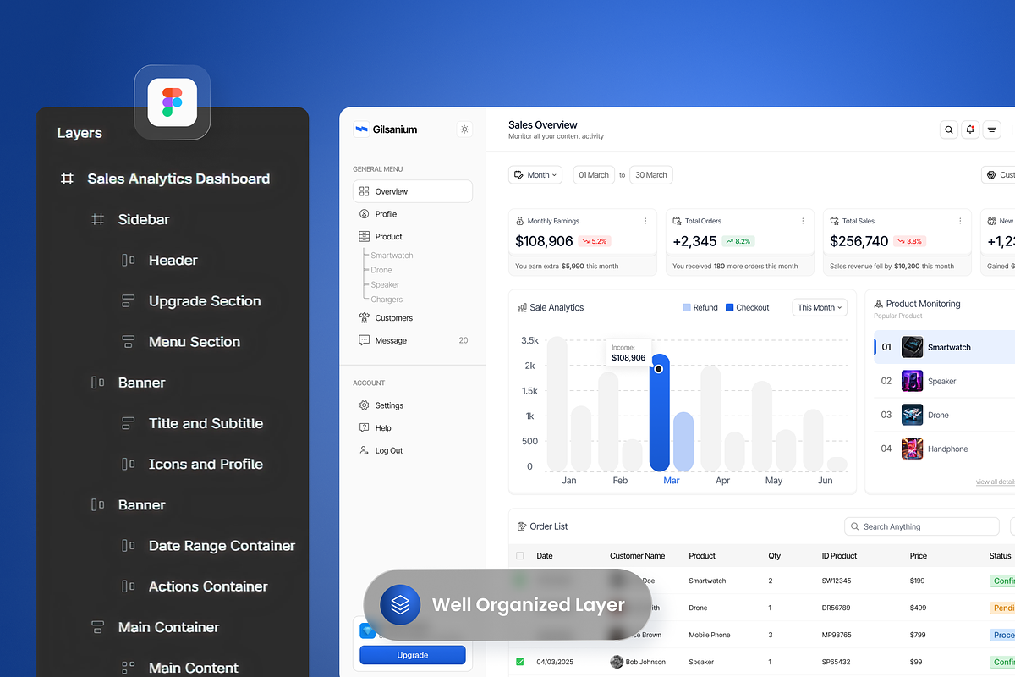
Task: Select the Date Range Container layer
Action: coord(222,546)
